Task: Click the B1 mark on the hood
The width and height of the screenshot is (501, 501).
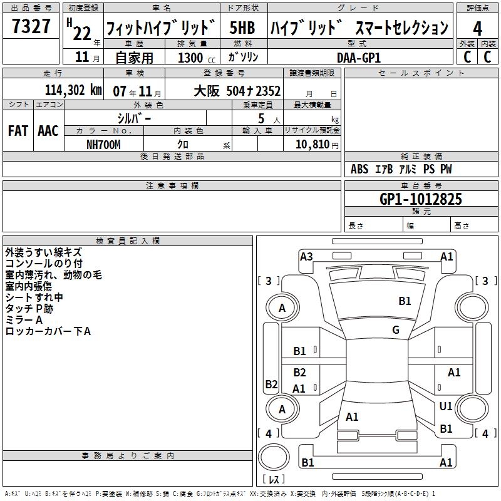Action: tap(405, 301)
